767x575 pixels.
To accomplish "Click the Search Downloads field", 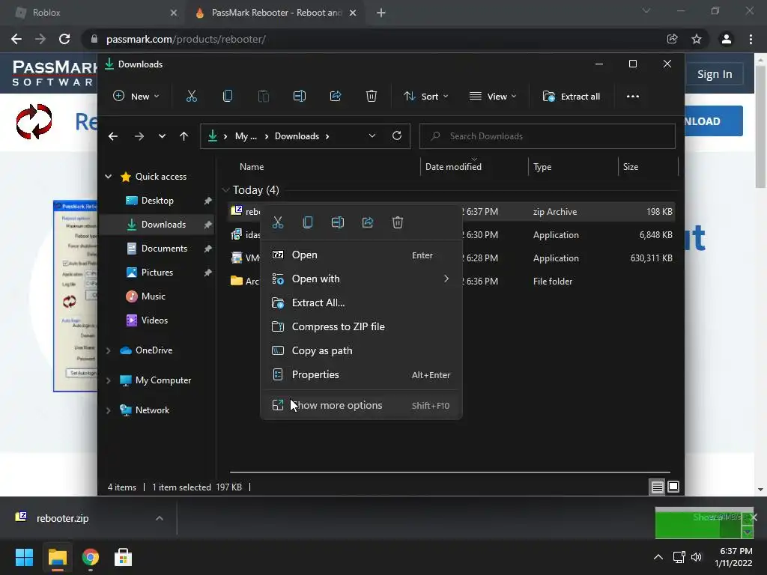I will pyautogui.click(x=547, y=136).
